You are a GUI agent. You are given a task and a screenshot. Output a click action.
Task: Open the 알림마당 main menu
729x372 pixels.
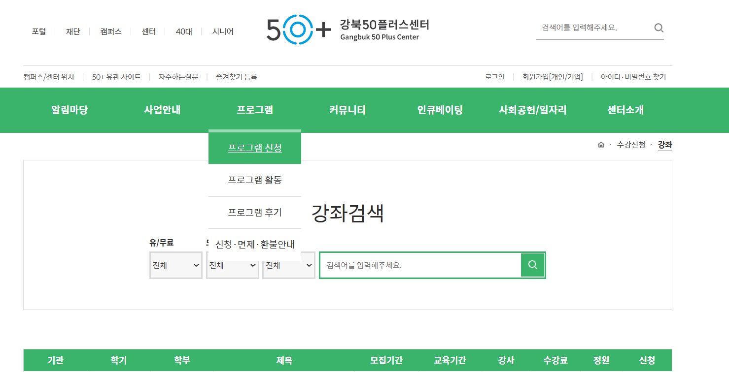pyautogui.click(x=69, y=110)
